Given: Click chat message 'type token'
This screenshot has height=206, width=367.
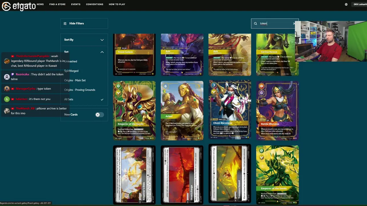Looking at the screenshot, I should pyautogui.click(x=44, y=89).
